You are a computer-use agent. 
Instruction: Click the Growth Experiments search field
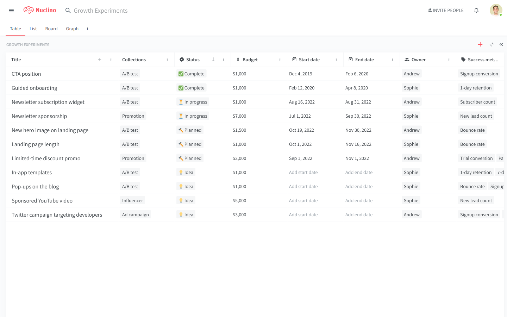(x=101, y=11)
